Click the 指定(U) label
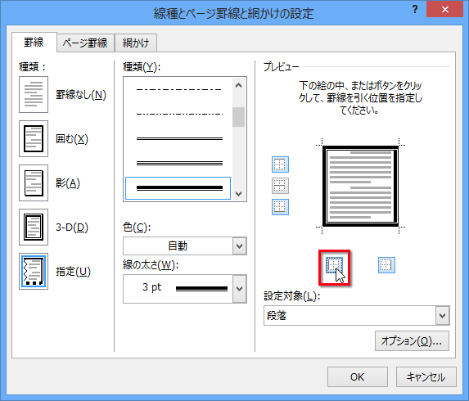This screenshot has width=469, height=401. click(x=73, y=272)
